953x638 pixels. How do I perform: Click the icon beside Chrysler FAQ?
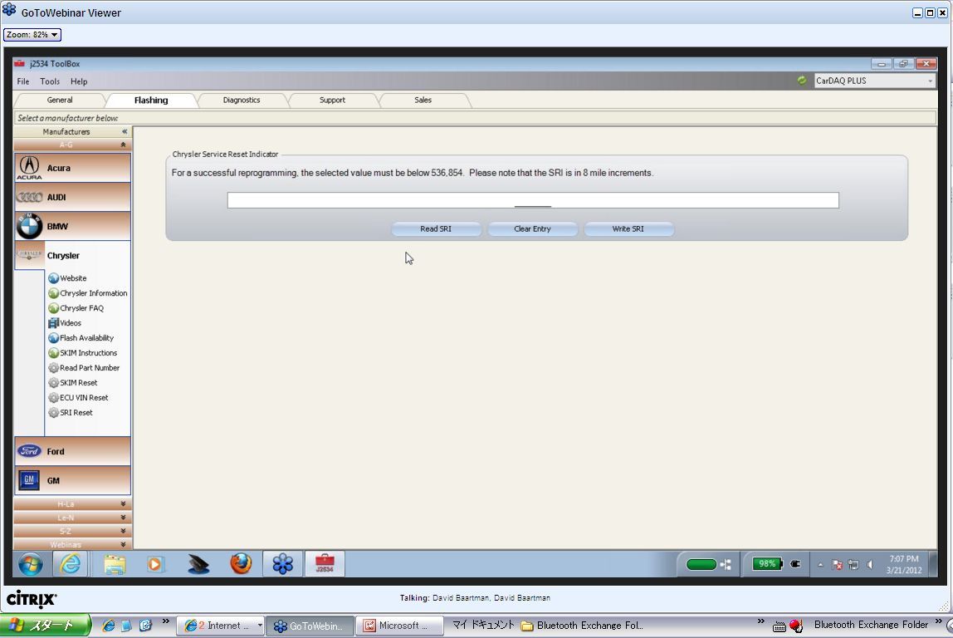[53, 307]
